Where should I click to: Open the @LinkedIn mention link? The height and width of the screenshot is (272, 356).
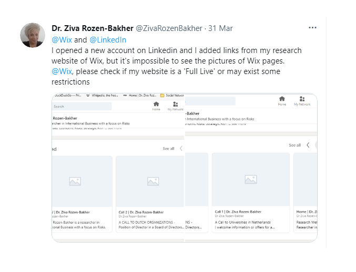[108, 40]
